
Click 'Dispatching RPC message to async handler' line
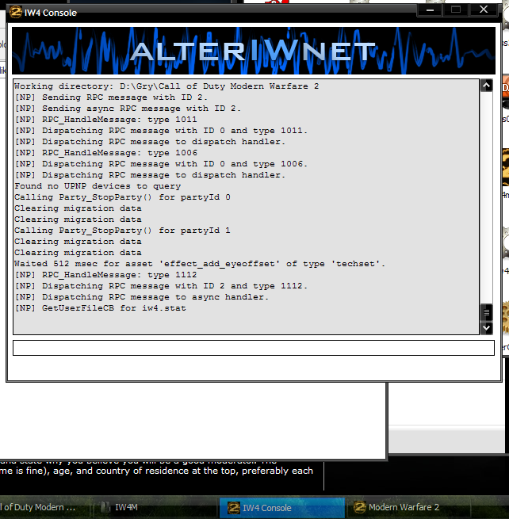[x=141, y=297]
